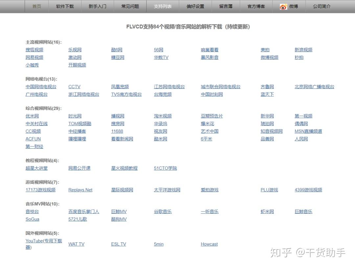Open the 江苏网络电视台 link
Viewport: 355px width, 267px height.
[x=169, y=87]
